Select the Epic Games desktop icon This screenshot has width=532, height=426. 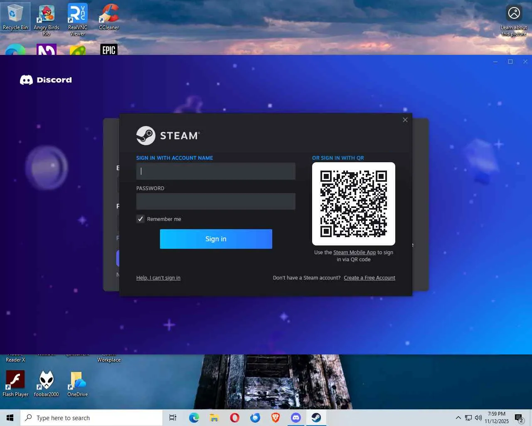click(x=109, y=50)
